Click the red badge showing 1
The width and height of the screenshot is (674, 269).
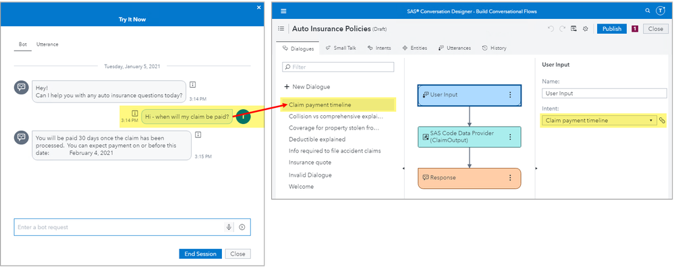tap(635, 29)
